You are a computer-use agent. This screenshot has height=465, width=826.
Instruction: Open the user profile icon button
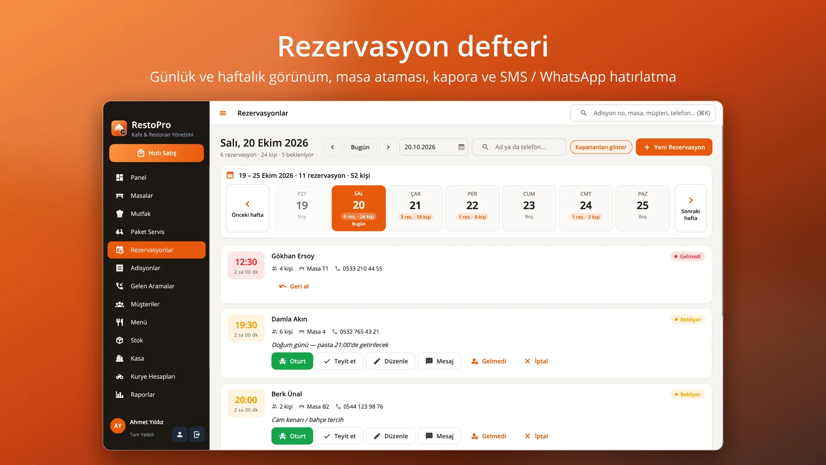pos(180,434)
